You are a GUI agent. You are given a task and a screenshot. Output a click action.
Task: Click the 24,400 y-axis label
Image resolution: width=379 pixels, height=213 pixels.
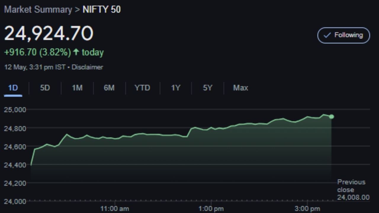tap(15, 165)
